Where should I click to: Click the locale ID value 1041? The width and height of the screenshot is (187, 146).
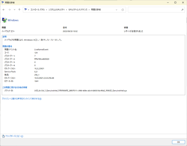[x=36, y=81]
